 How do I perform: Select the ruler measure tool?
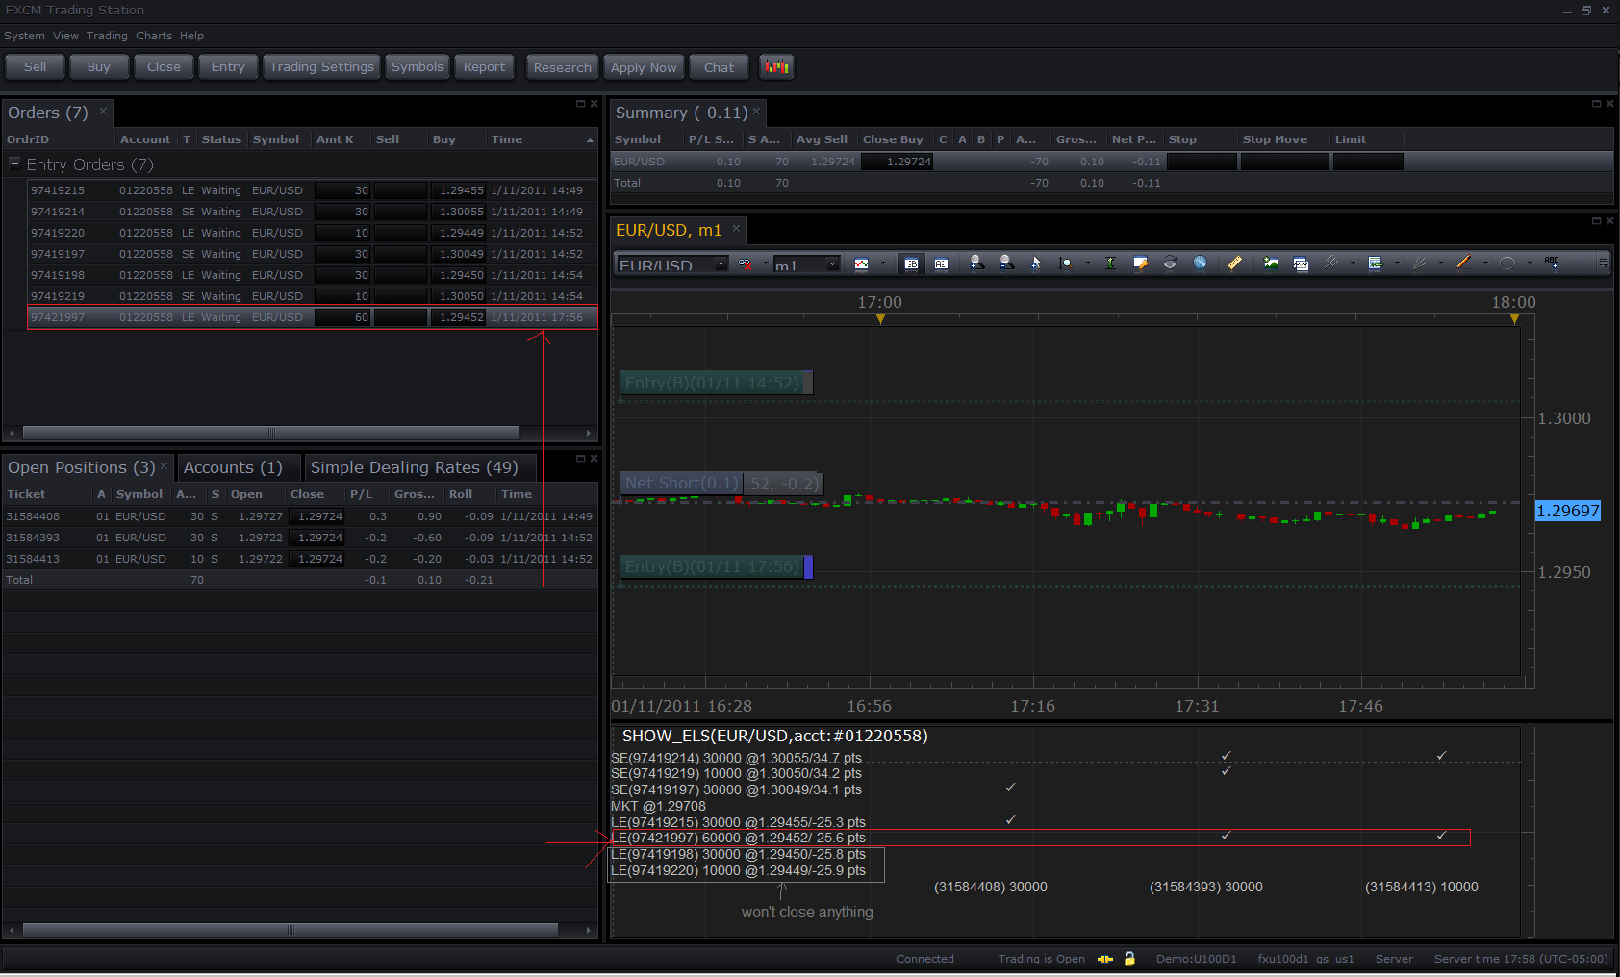click(x=1234, y=263)
